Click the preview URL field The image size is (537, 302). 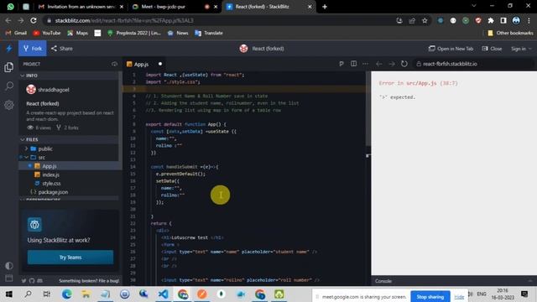pos(473,64)
